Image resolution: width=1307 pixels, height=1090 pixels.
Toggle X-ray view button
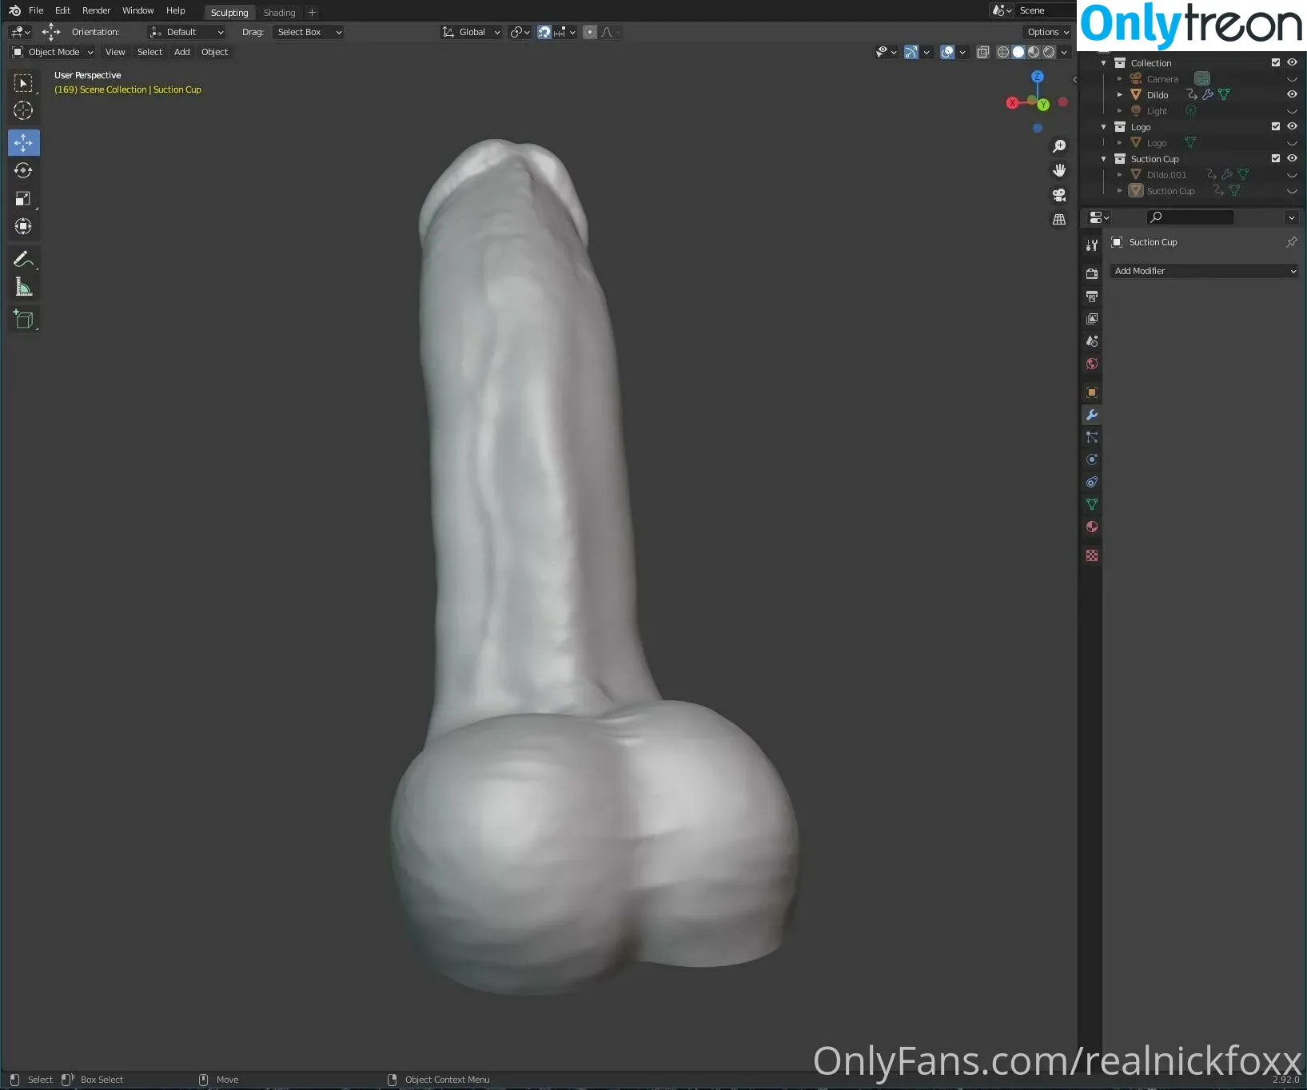(983, 52)
